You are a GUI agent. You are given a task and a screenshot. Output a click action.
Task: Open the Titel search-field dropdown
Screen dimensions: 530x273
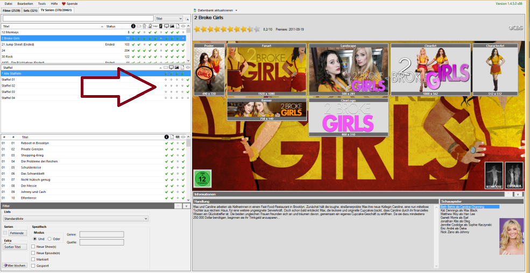coord(168,19)
